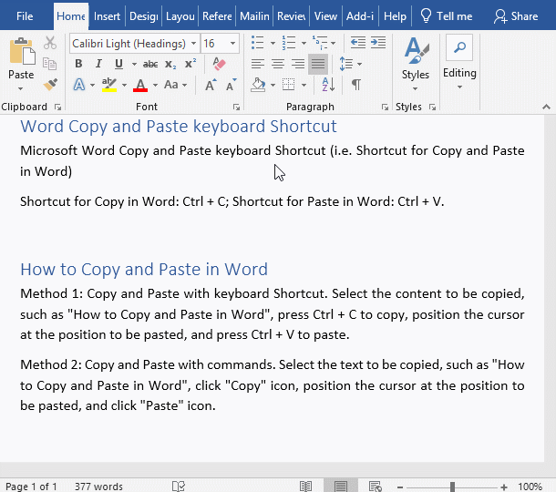
Task: Insert a numbered list
Action: pos(289,43)
